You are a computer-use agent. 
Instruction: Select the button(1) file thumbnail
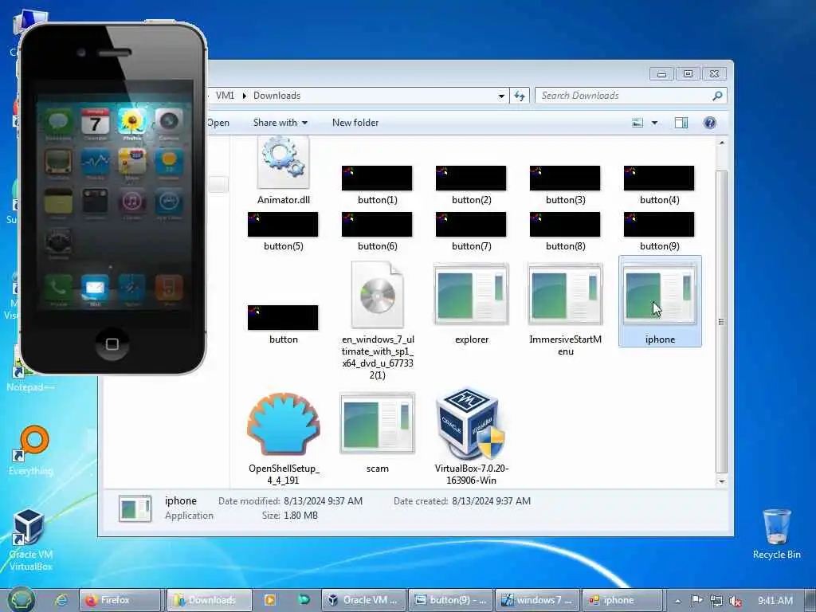click(377, 178)
